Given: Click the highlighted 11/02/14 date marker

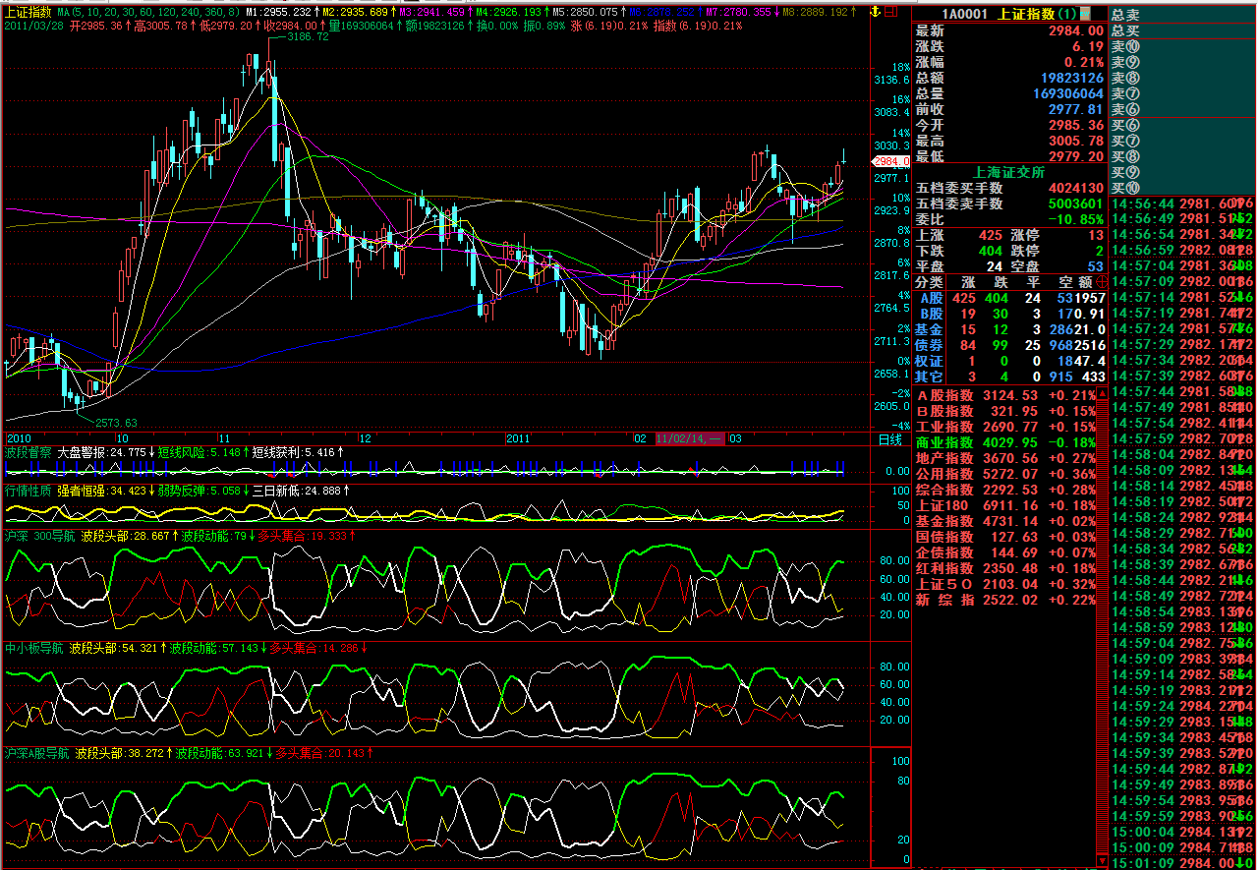Looking at the screenshot, I should [690, 438].
